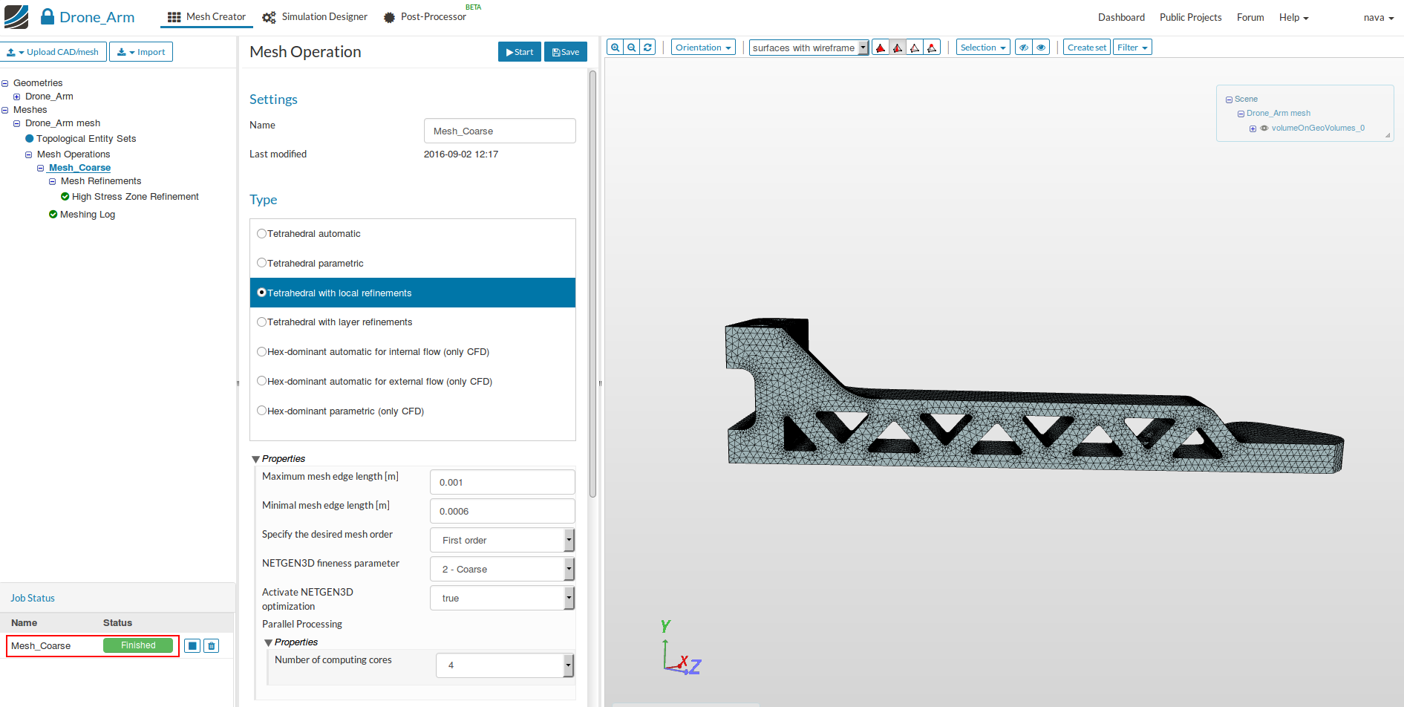The image size is (1404, 707).
Task: Open the Selection dropdown
Action: 983,48
